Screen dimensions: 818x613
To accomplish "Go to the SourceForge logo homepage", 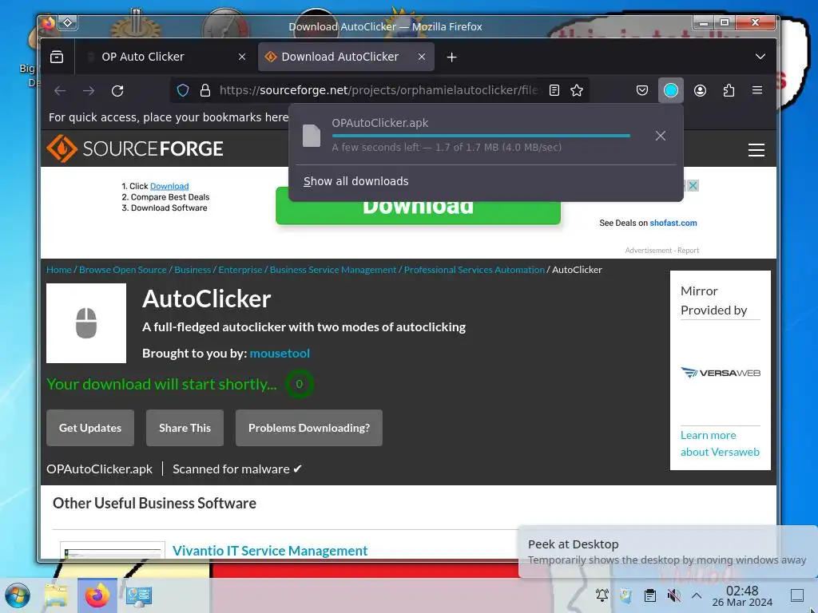I will [x=135, y=148].
